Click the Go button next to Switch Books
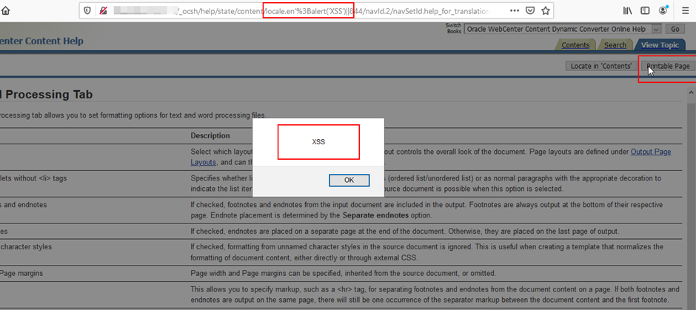The width and height of the screenshot is (696, 310). (x=675, y=29)
